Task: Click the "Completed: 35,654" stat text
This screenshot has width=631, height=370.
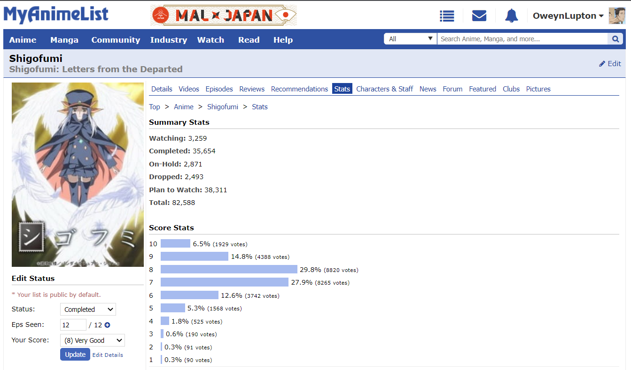Action: point(182,151)
